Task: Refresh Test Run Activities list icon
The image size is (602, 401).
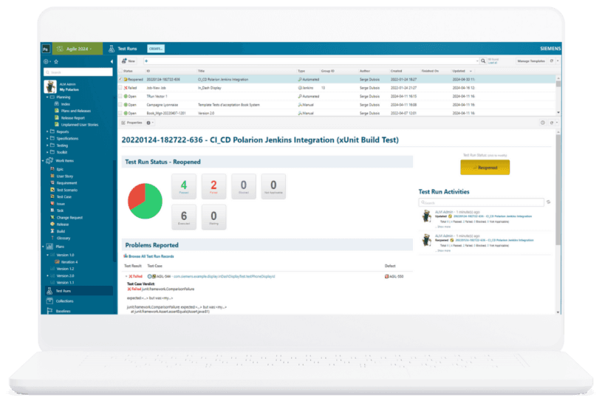Action: 549,202
